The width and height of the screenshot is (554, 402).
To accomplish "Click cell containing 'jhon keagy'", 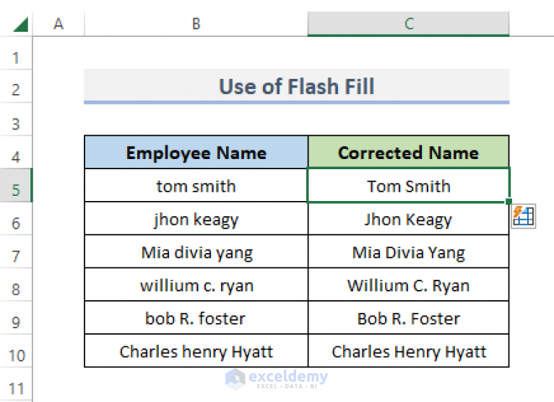I will [x=196, y=219].
